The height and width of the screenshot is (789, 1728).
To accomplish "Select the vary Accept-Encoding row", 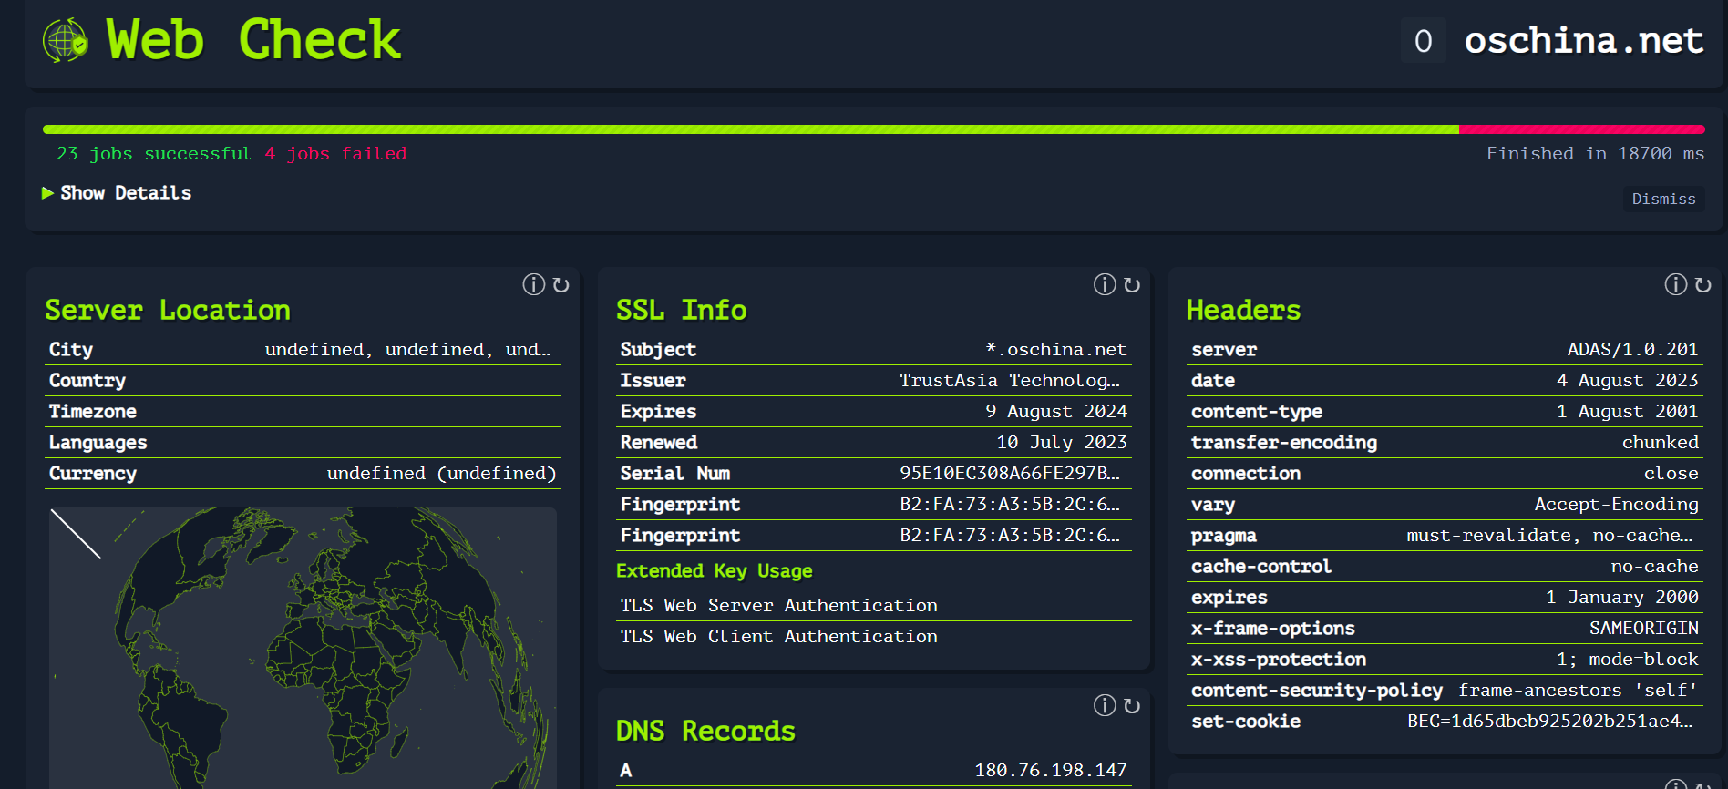I will pyautogui.click(x=1445, y=505).
